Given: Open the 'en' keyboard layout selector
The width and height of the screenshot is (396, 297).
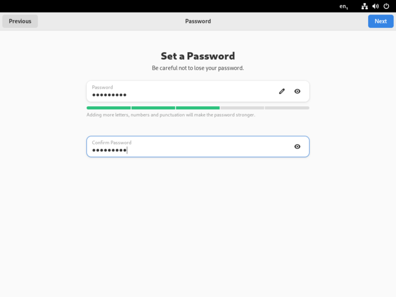Looking at the screenshot, I should [x=344, y=6].
